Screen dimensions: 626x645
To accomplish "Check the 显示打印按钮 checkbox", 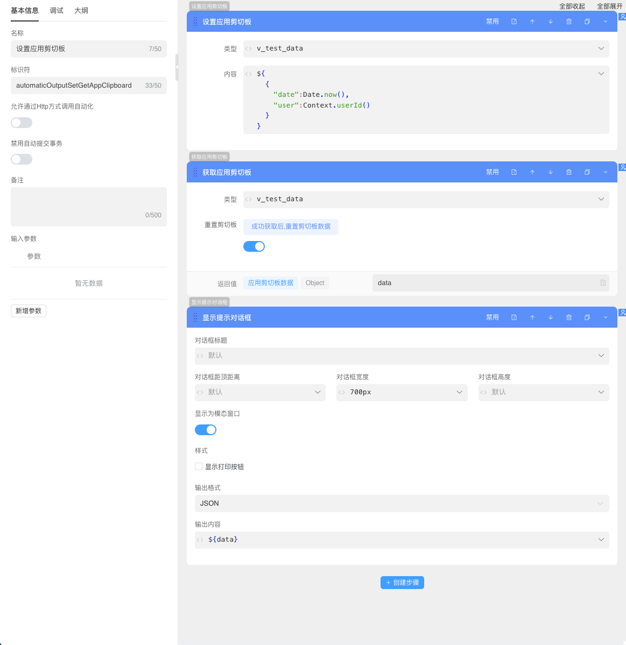I will click(x=199, y=466).
